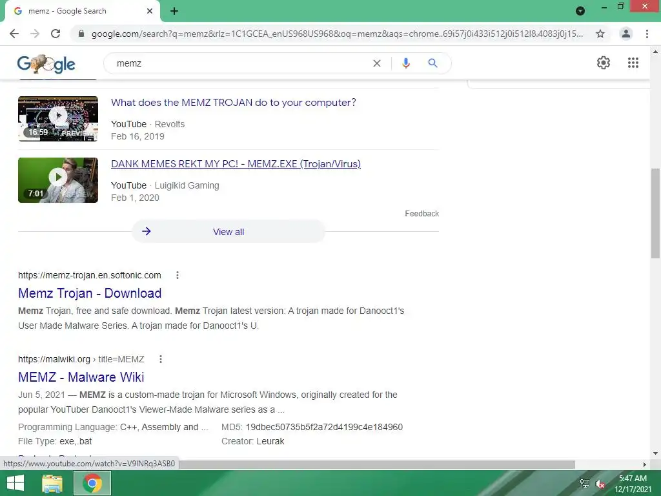The width and height of the screenshot is (661, 496).
Task: Click the page scroll down arrow
Action: coord(655,453)
